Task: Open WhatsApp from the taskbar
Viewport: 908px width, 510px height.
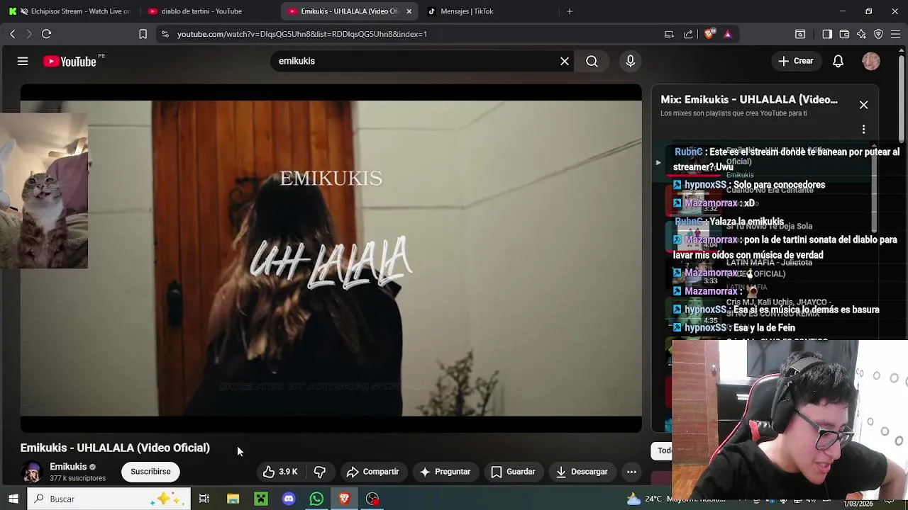Action: (x=316, y=499)
